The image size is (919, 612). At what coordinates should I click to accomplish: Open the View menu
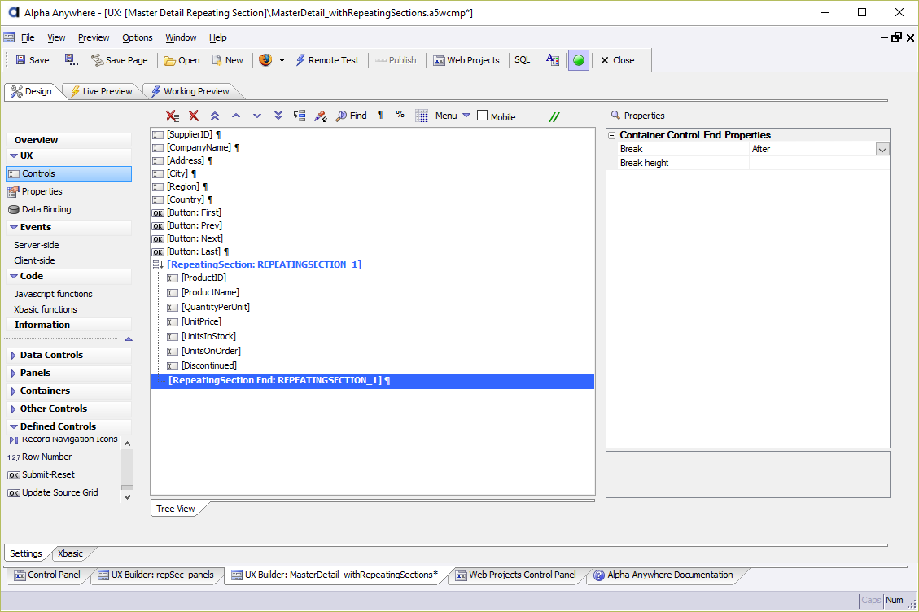pyautogui.click(x=56, y=37)
